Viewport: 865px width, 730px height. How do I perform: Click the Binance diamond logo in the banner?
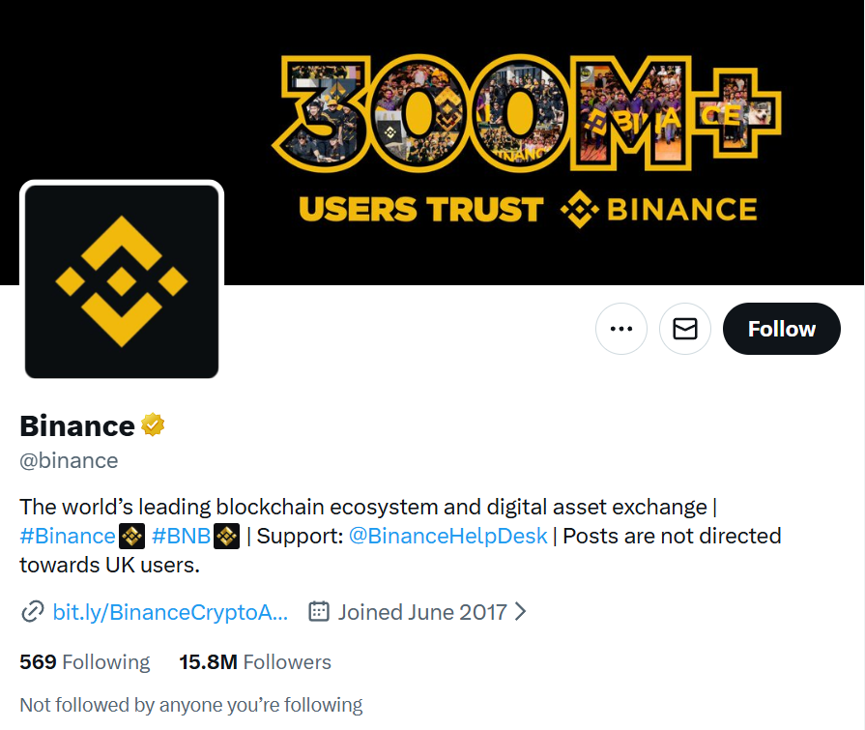(580, 209)
